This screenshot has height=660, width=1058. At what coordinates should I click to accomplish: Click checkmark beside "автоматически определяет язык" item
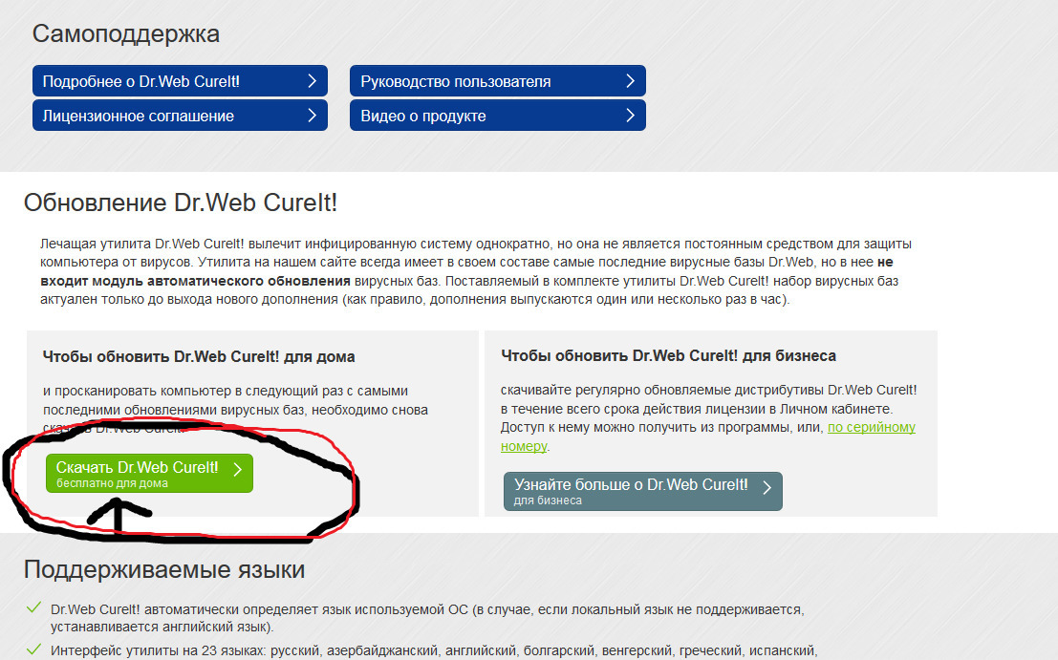pos(33,608)
